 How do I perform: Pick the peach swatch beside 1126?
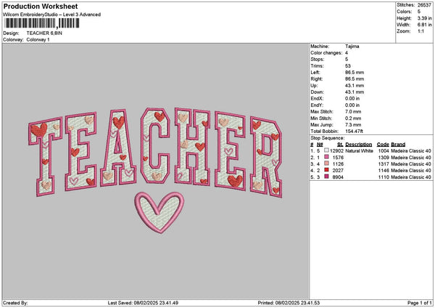click(326, 163)
